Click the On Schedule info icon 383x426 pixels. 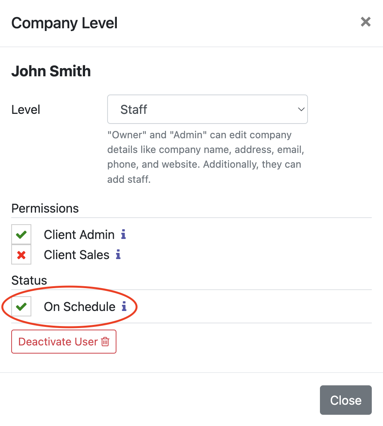124,307
